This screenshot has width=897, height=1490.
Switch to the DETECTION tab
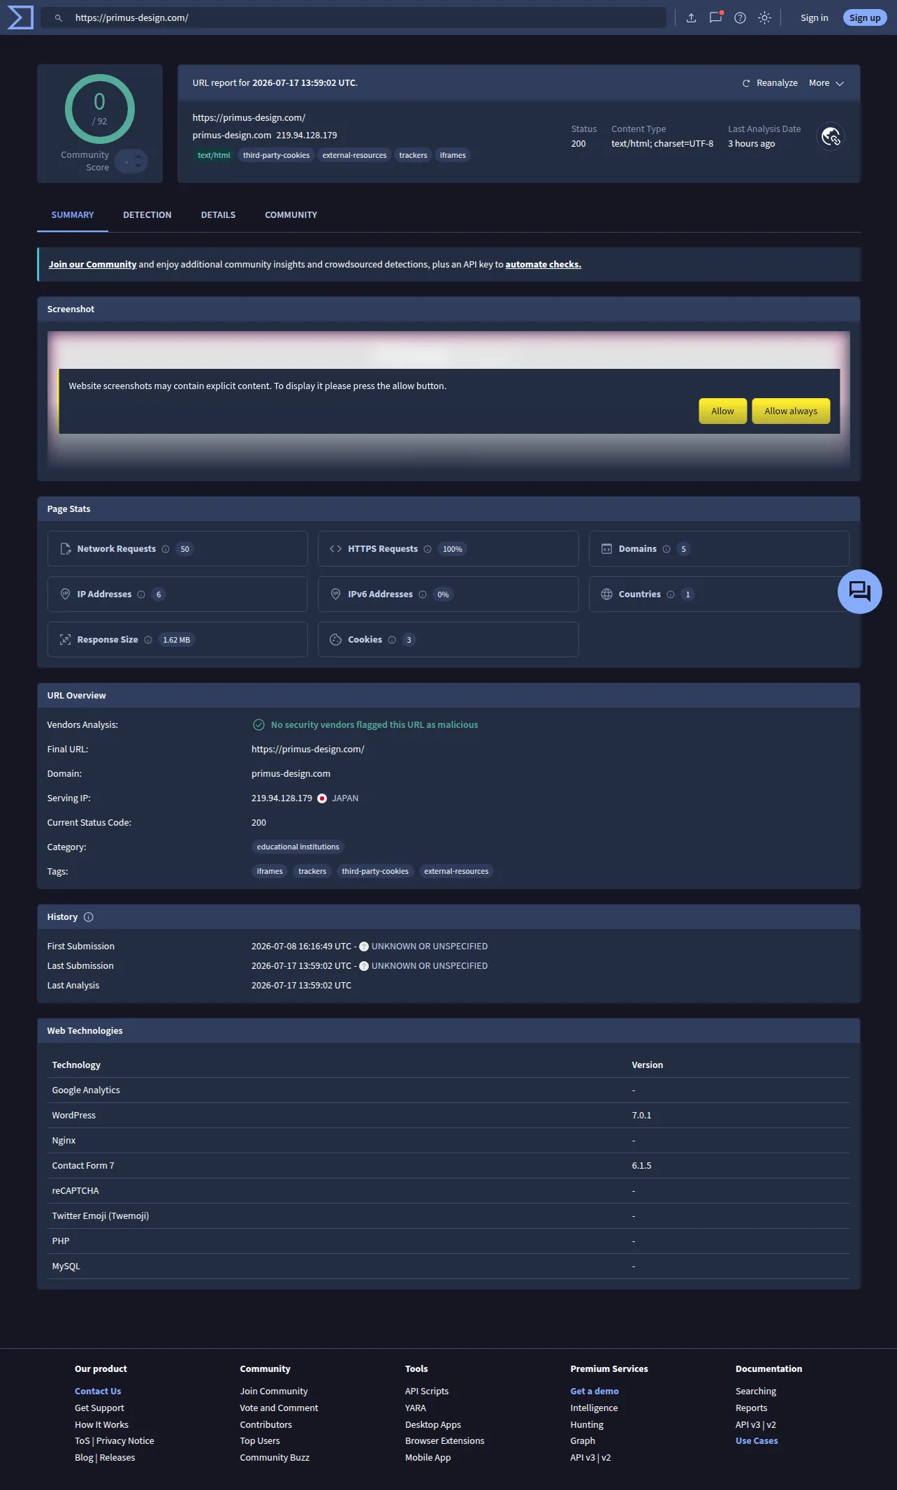pos(147,215)
